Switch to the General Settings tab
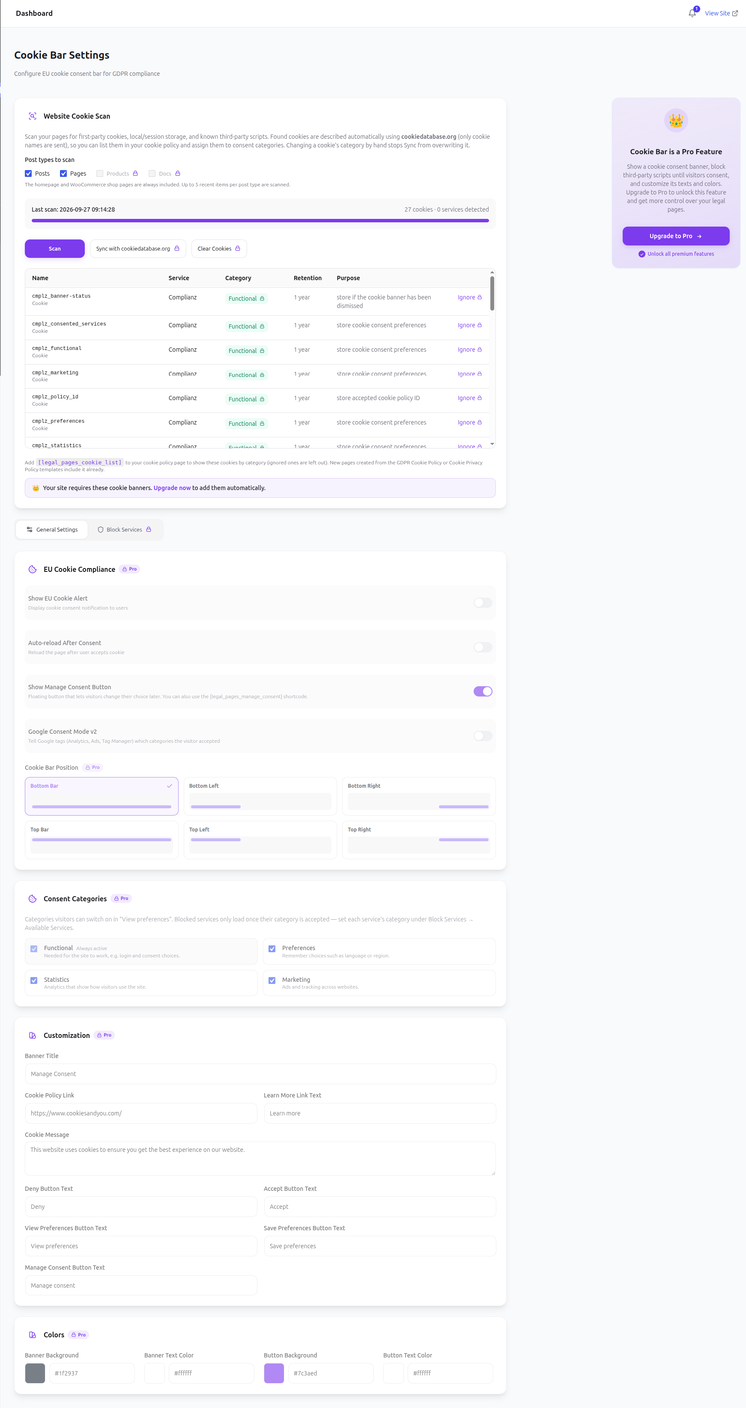This screenshot has height=1408, width=746. [52, 529]
